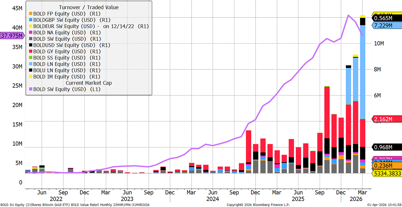The height and width of the screenshot is (207, 402).
Task: Click the 2024 year label on the time axis
Action: (212, 199)
